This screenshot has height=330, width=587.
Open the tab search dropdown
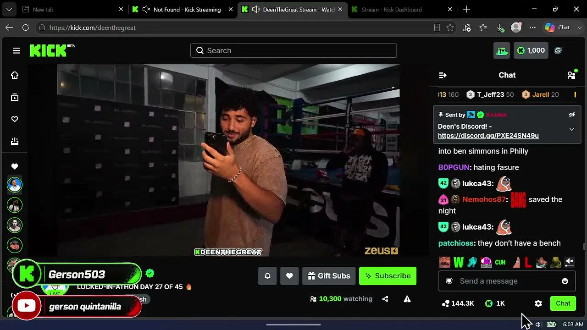click(9, 9)
